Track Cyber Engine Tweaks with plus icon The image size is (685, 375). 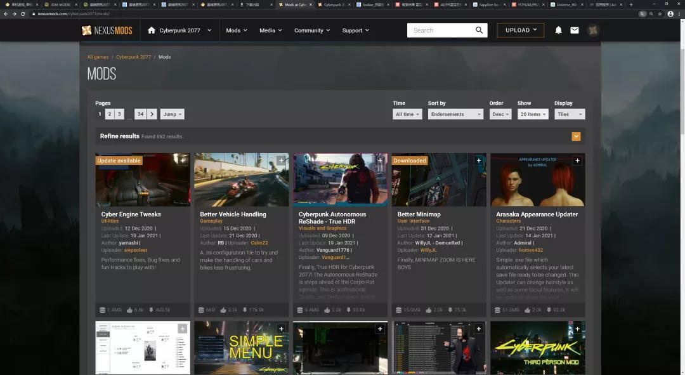tap(183, 161)
